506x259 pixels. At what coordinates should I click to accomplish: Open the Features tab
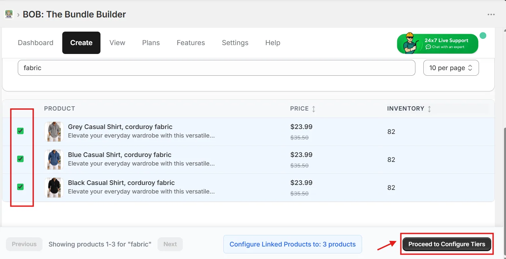191,43
